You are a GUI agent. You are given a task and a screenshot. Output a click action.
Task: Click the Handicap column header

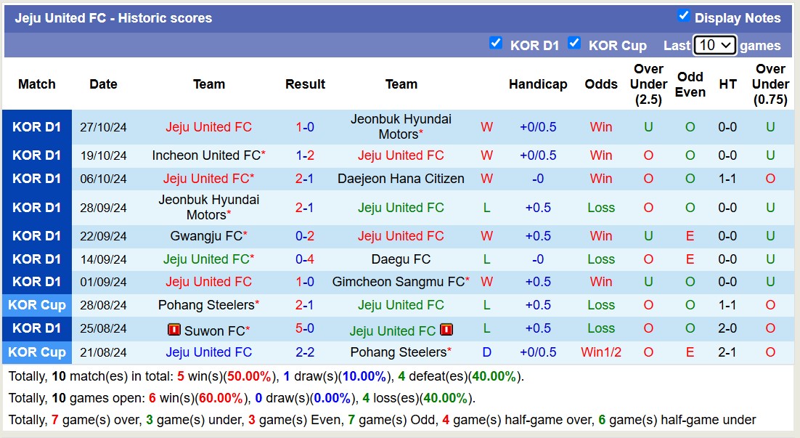click(x=538, y=84)
